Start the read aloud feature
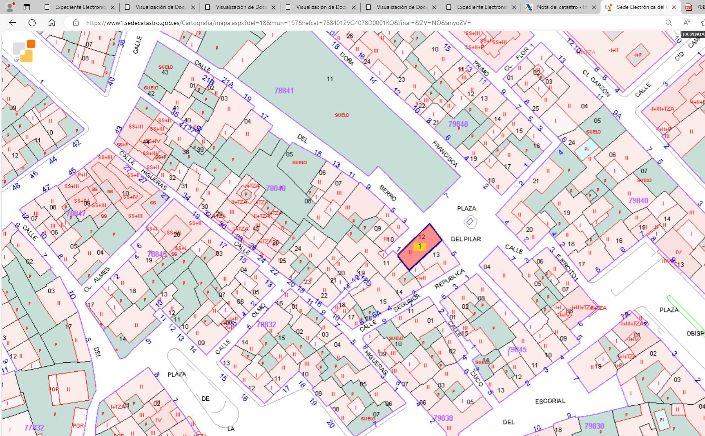 pyautogui.click(x=687, y=23)
